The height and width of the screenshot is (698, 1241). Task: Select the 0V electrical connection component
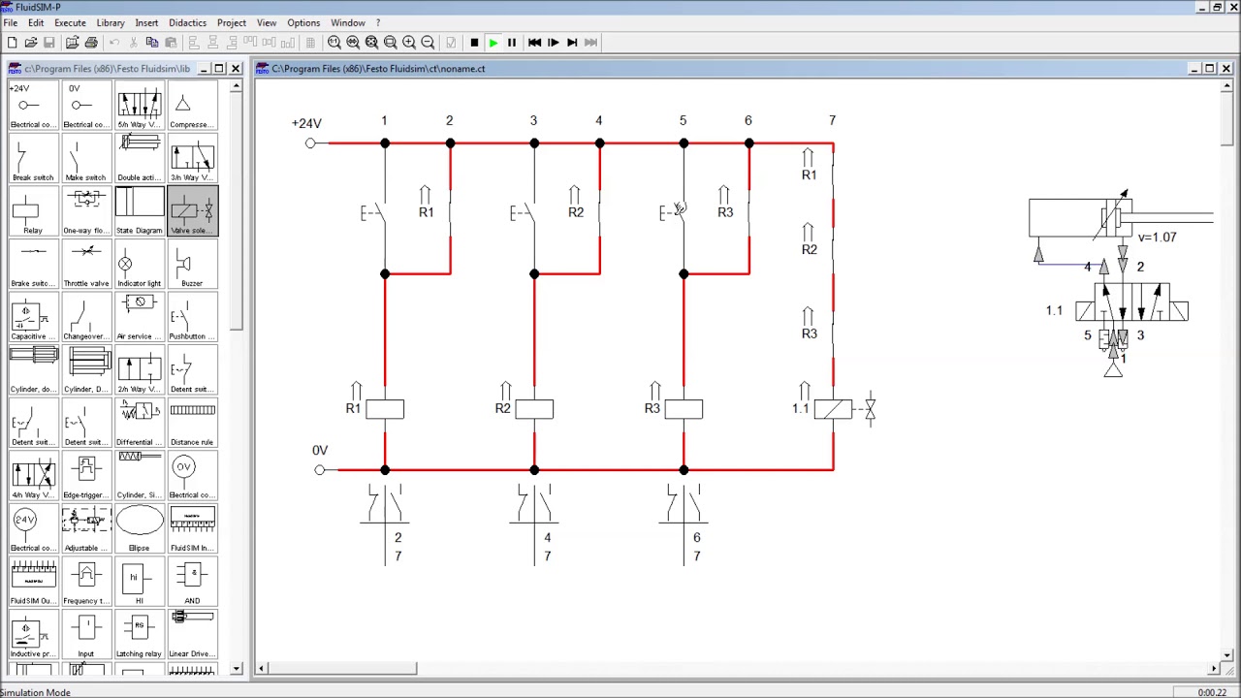pyautogui.click(x=86, y=106)
